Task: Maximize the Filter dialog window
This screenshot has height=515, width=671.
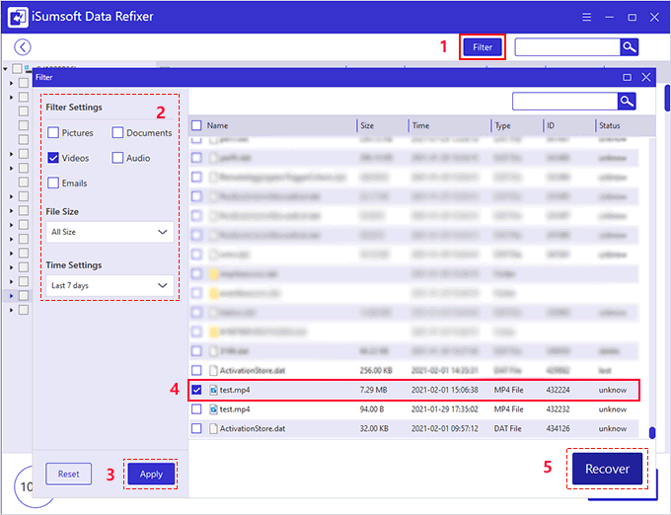Action: (627, 77)
